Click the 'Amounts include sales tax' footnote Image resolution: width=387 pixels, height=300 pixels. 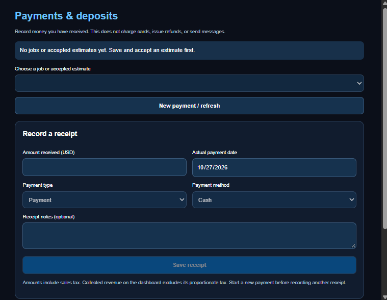coord(185,283)
